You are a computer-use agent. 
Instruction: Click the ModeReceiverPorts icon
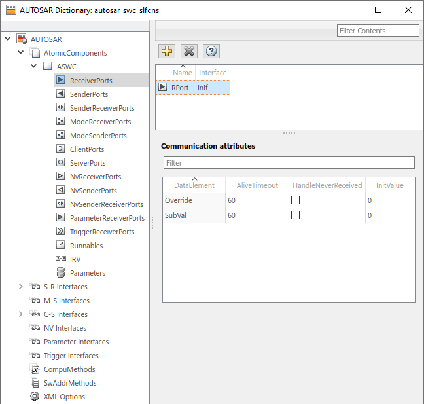point(61,121)
